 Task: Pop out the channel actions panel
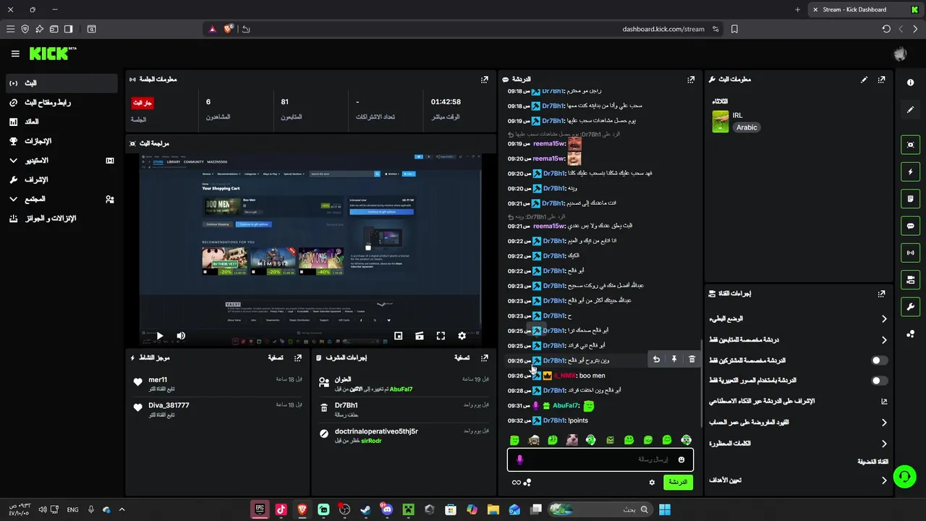pos(881,294)
